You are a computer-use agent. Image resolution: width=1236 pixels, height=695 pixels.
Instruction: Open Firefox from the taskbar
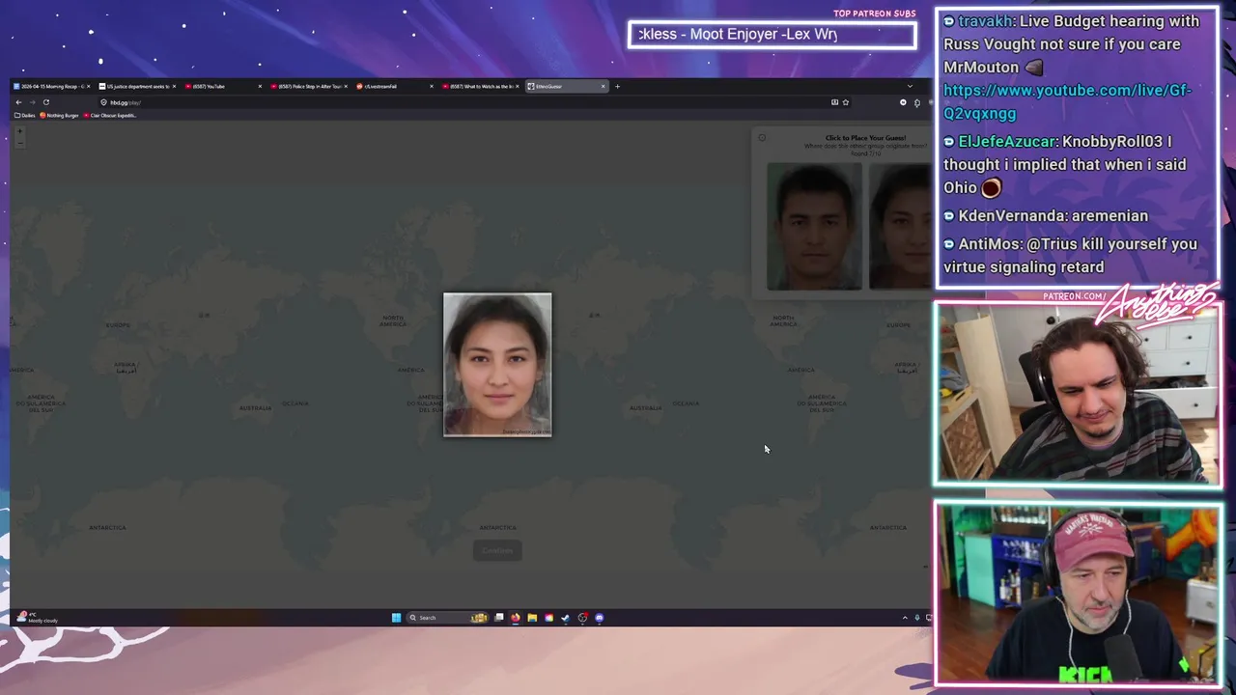pyautogui.click(x=516, y=618)
